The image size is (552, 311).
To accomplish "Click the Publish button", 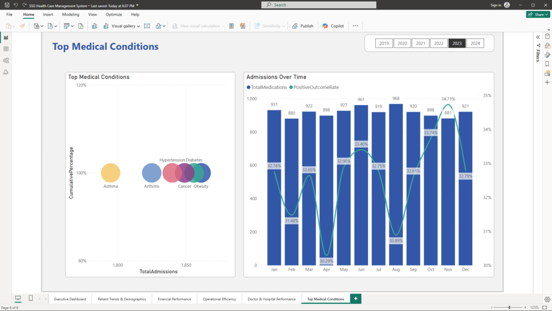I will [x=303, y=26].
